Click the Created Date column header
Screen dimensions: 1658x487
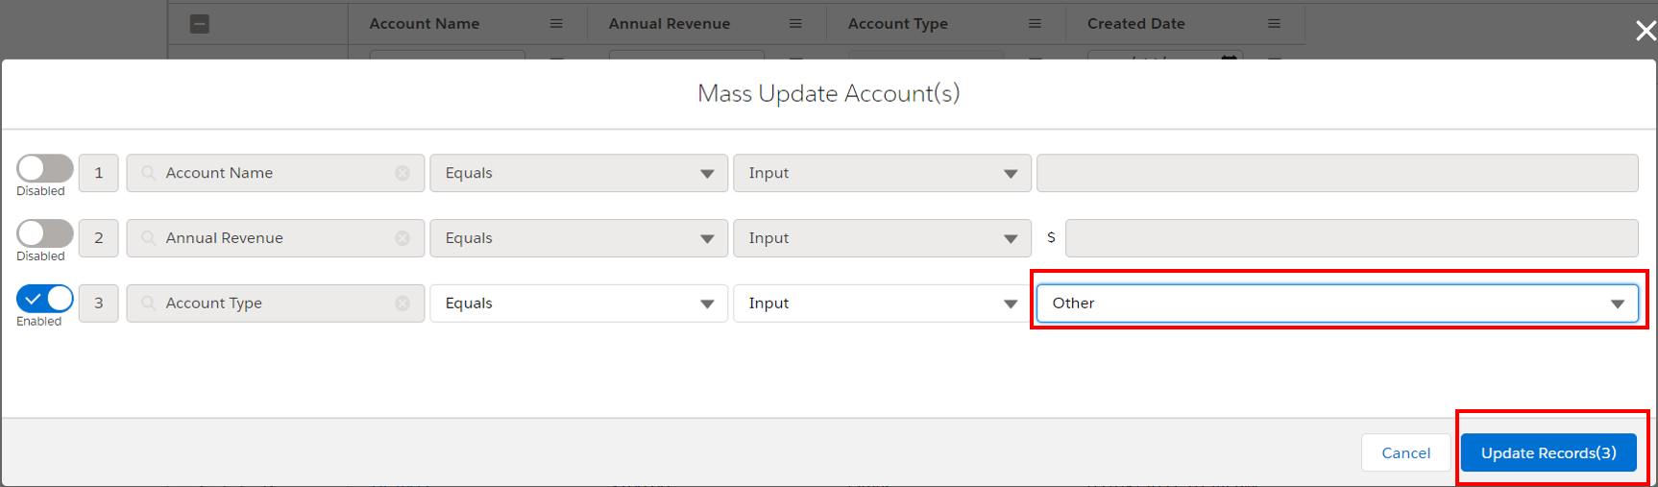[x=1135, y=24]
